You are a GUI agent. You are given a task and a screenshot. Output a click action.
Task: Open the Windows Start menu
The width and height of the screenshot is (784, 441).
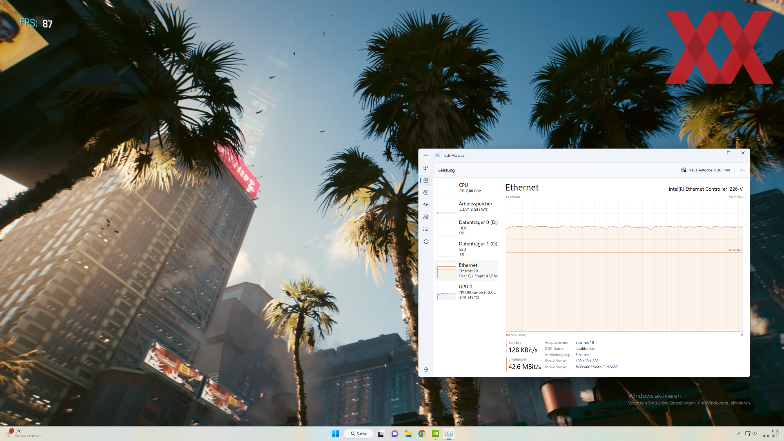point(335,434)
